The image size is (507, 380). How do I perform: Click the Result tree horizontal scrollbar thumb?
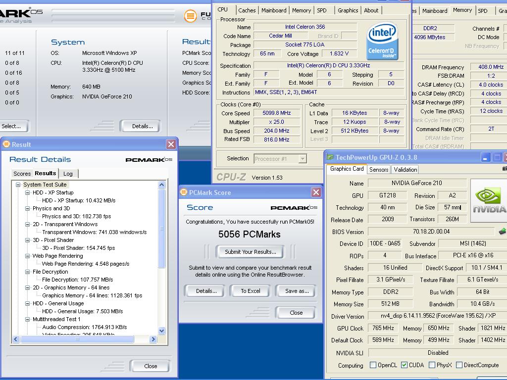click(77, 339)
